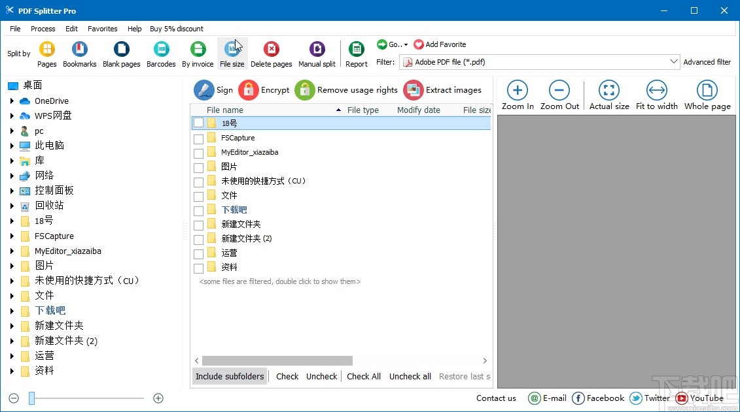The width and height of the screenshot is (740, 412).
Task: Click the plus icon beside thumbnail slider
Action: tap(158, 398)
